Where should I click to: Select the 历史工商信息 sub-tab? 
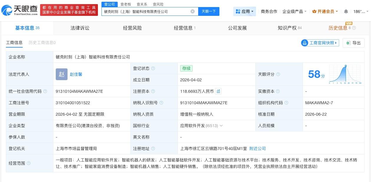42,43
